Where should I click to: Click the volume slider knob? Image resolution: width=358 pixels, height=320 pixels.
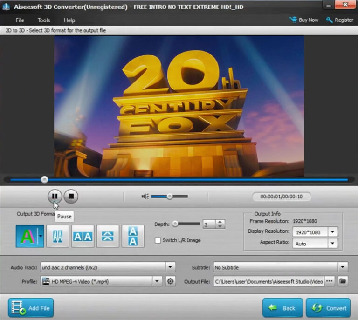(169, 196)
